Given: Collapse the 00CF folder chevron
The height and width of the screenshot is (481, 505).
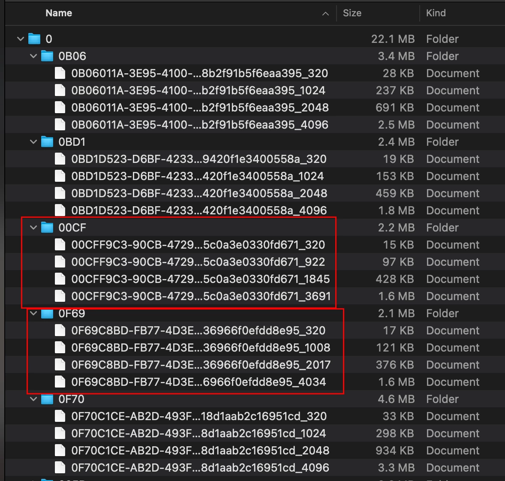Looking at the screenshot, I should [33, 228].
